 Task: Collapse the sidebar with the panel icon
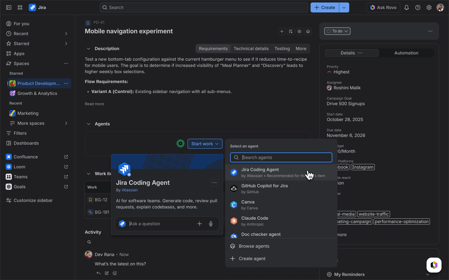[9, 7]
